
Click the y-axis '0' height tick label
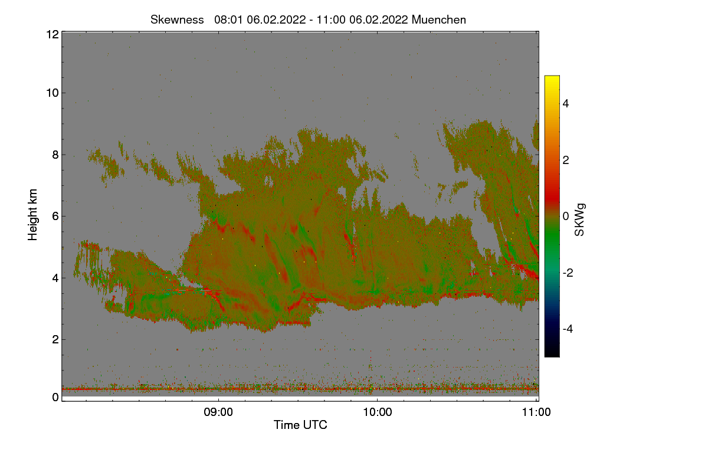[x=55, y=397]
